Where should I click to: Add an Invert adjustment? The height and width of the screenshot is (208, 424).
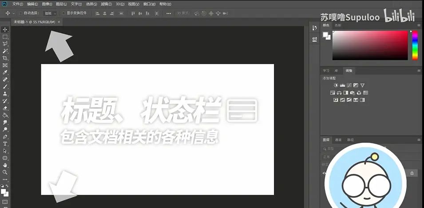point(336,100)
